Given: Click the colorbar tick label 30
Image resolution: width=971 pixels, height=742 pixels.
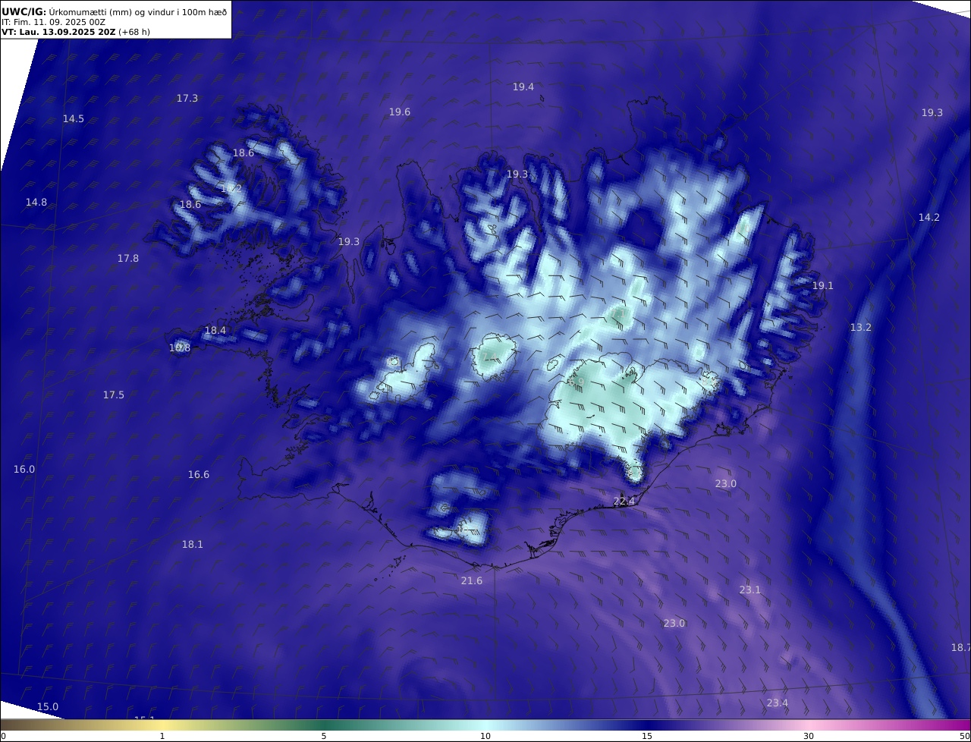Looking at the screenshot, I should 809,736.
